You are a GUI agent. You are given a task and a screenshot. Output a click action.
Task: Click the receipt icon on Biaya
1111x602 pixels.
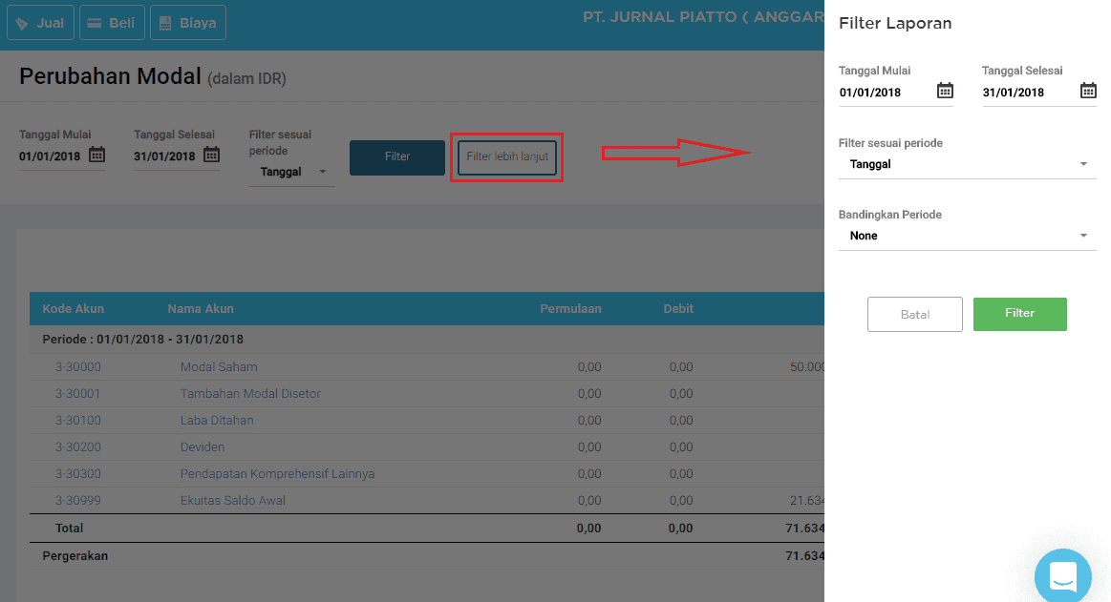pos(165,23)
